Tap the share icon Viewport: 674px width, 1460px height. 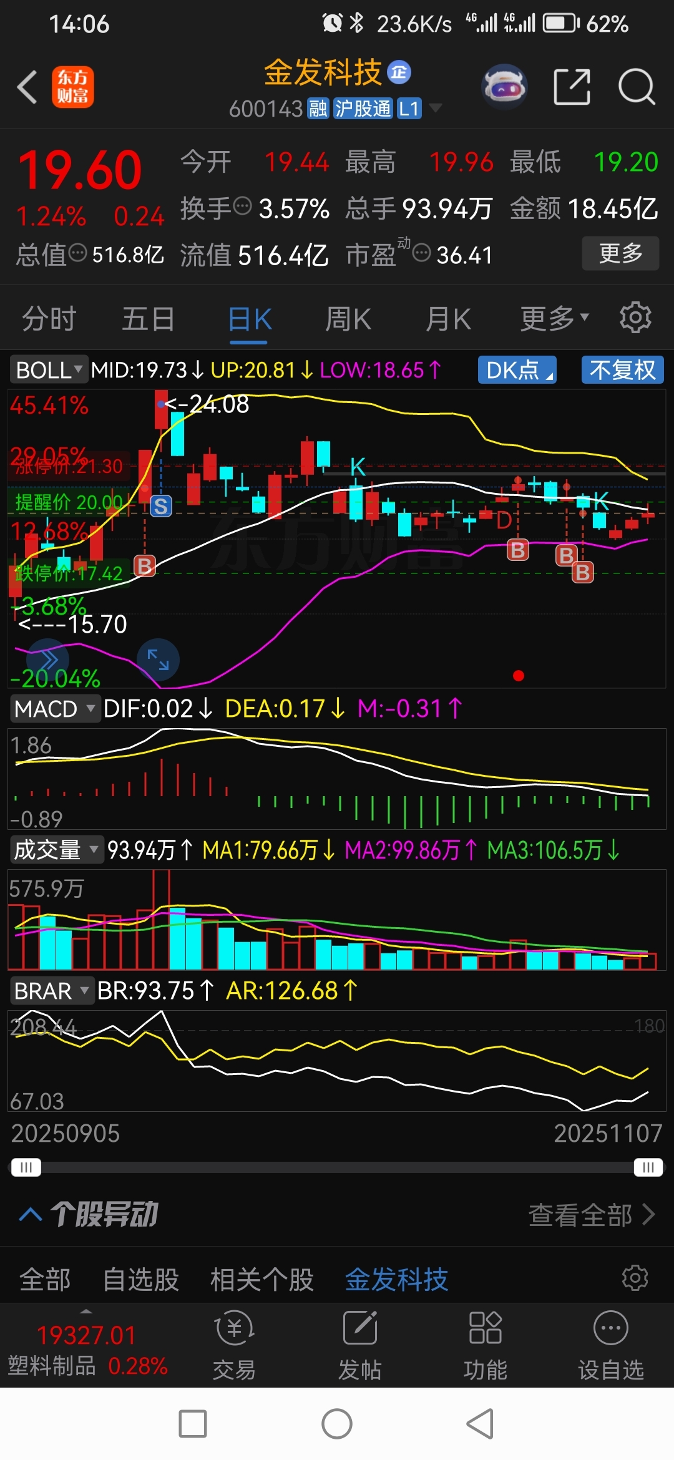pos(572,87)
